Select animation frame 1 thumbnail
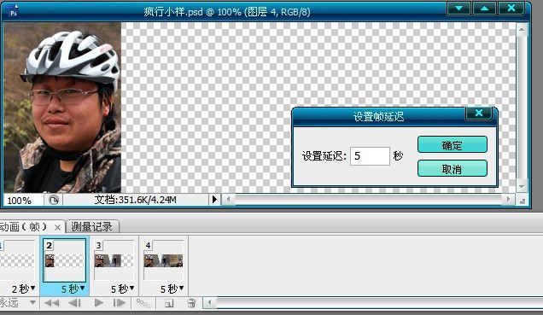This screenshot has width=543, height=315. click(17, 260)
